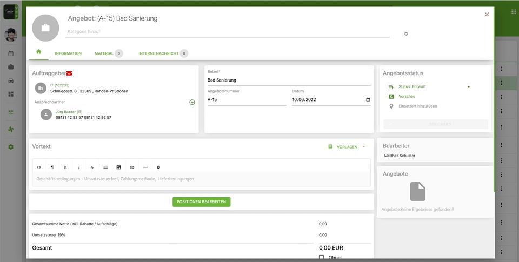The image size is (519, 262).
Task: Add a contact person with the plus icon
Action: coord(192,102)
